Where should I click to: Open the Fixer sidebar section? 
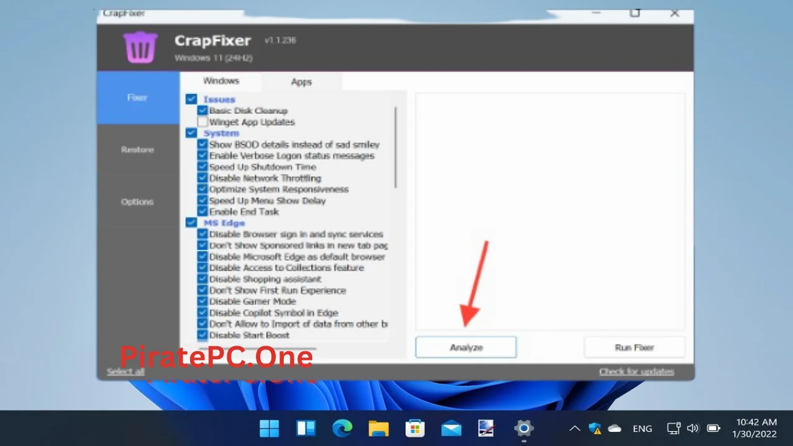138,97
